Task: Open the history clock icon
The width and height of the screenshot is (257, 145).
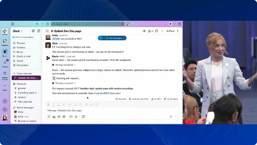Action: pyautogui.click(x=47, y=24)
